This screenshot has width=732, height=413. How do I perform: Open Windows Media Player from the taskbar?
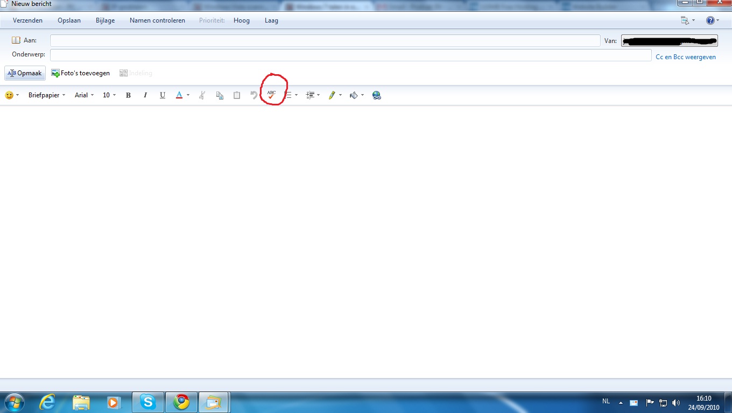point(114,402)
